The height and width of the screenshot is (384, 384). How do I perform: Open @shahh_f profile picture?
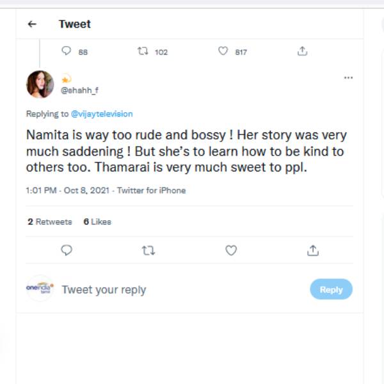[40, 84]
